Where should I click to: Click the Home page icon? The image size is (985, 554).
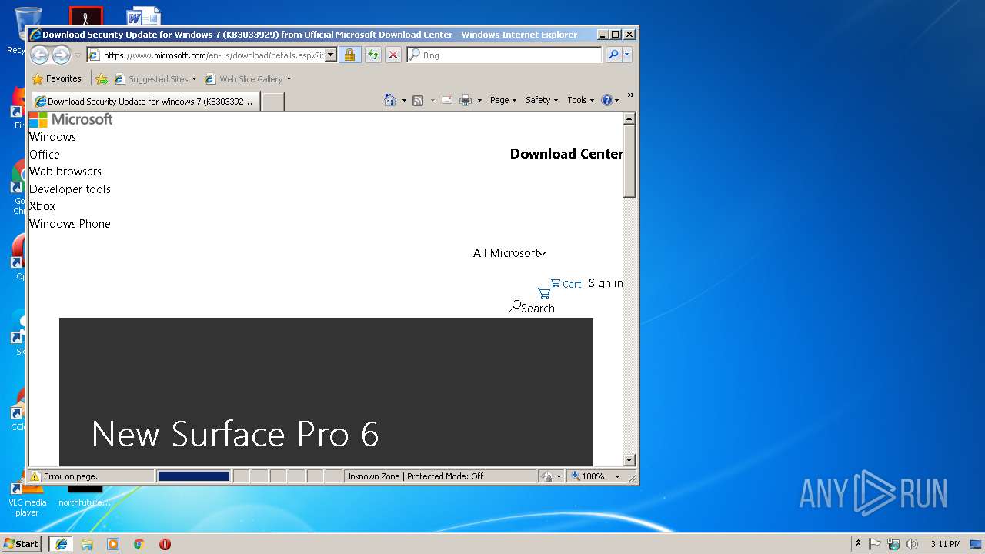[x=390, y=100]
